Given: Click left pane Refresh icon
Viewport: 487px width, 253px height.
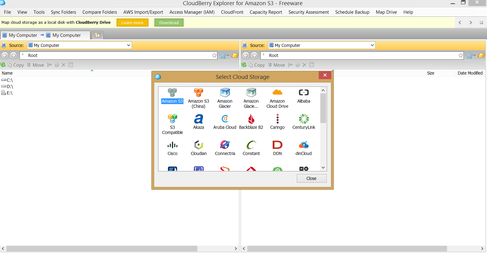Looking at the screenshot, I should click(x=3, y=65).
